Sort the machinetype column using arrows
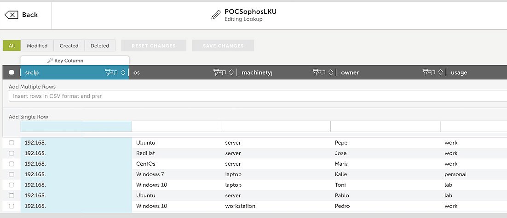The image size is (507, 218). coord(330,73)
